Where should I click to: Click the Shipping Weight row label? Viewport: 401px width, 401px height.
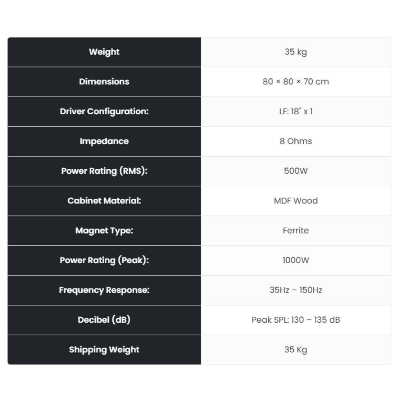point(104,350)
